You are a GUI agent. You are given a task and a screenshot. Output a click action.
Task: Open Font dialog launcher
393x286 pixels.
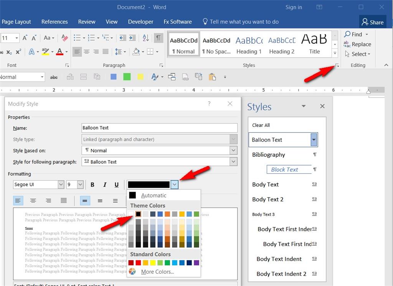pyautogui.click(x=67, y=65)
